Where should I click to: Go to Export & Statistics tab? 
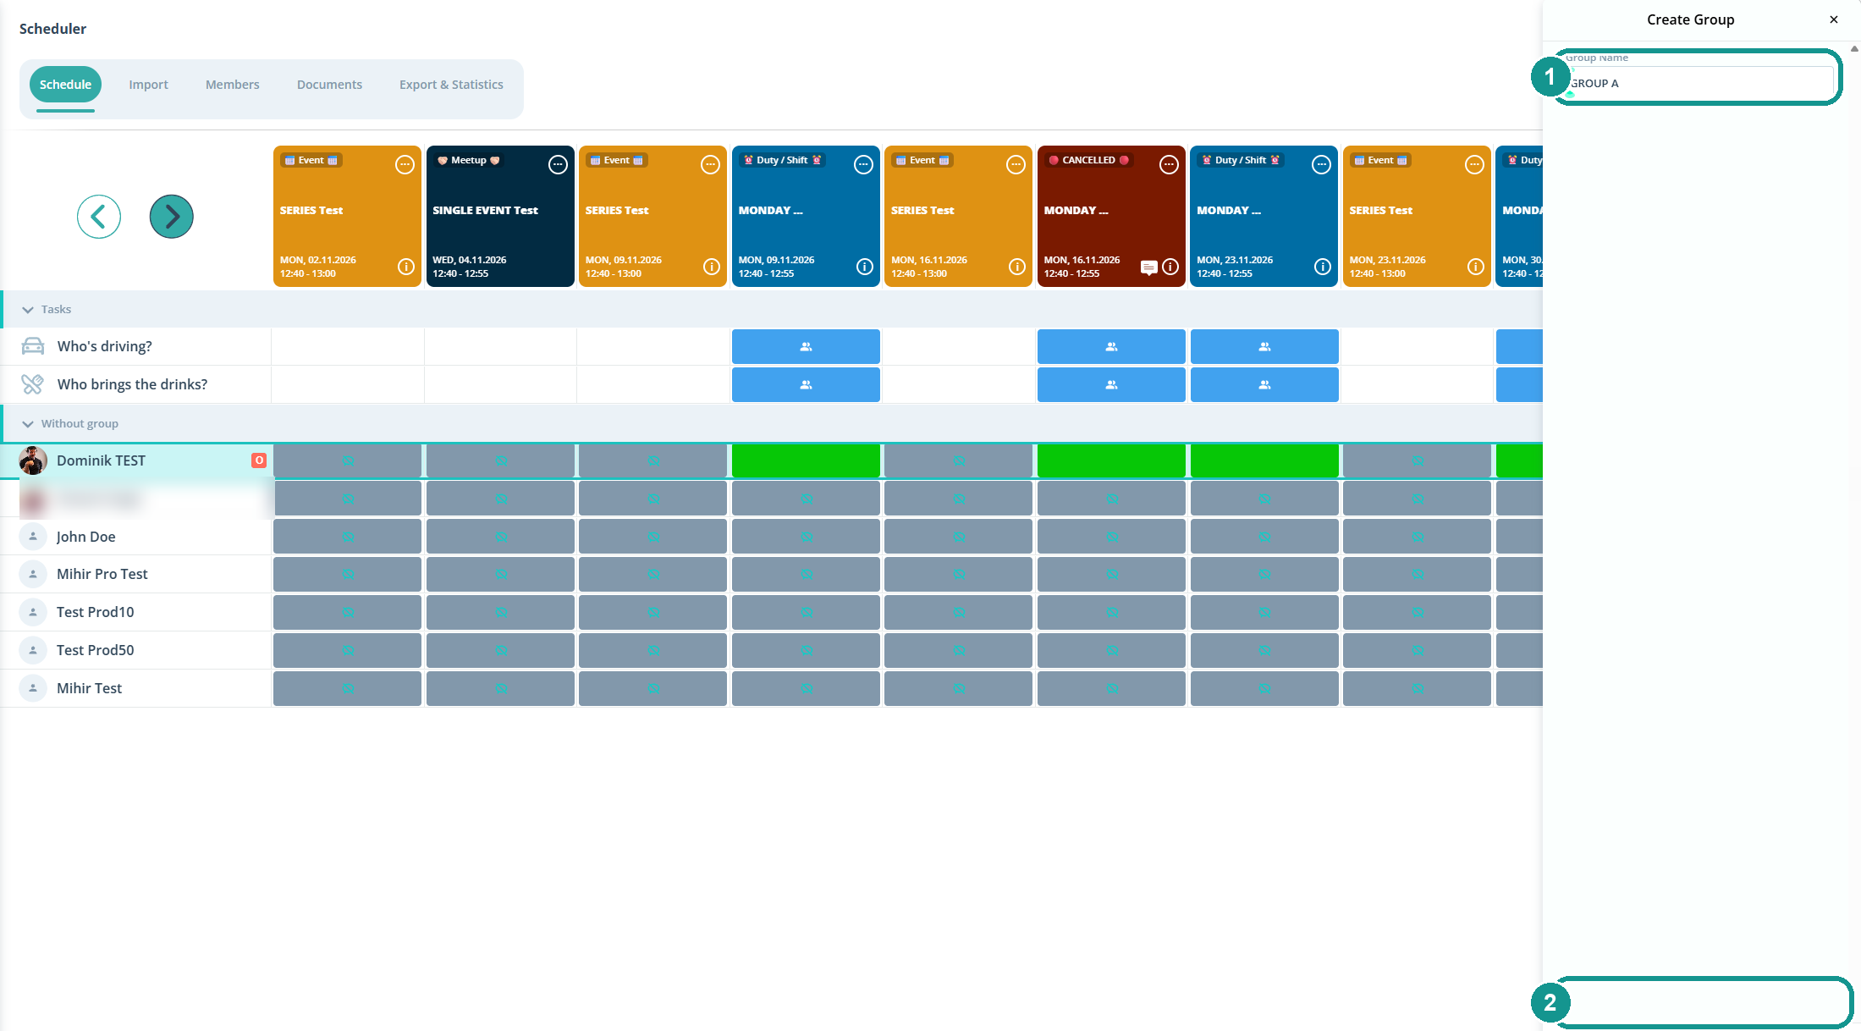tap(451, 85)
